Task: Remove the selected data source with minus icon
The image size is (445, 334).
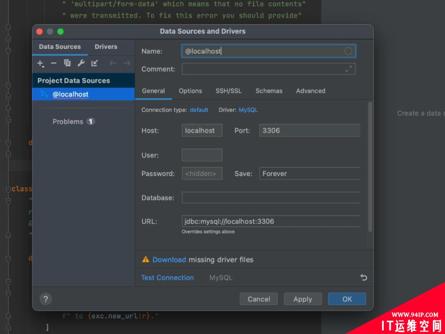Action: 53,63
